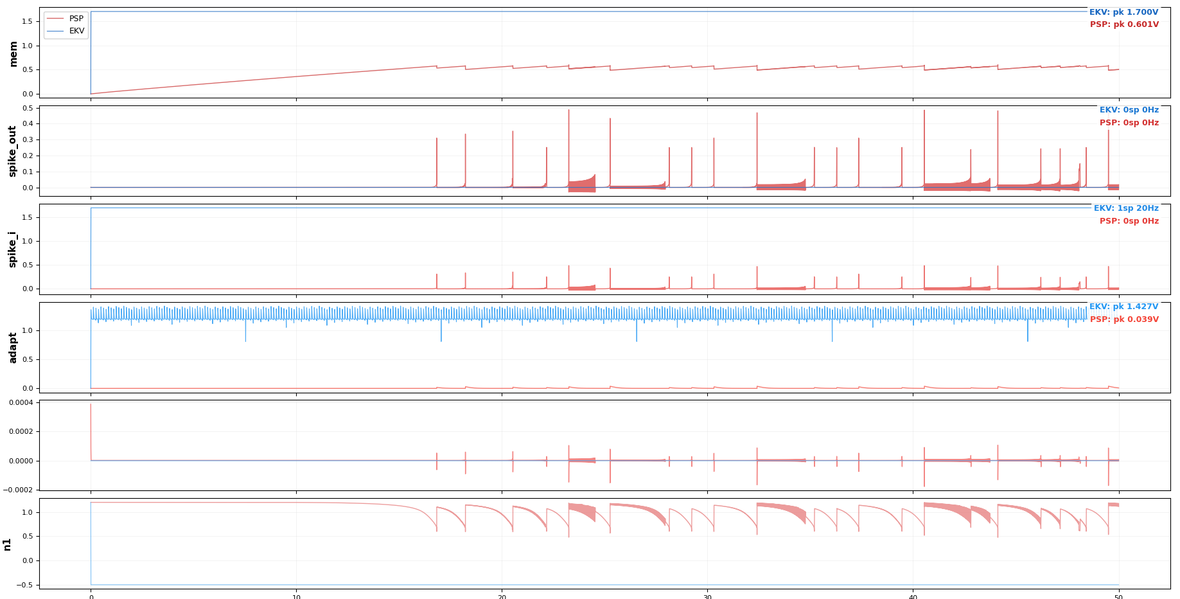
Task: Click the 0.3 tick in spike_out panel
Action: point(28,139)
